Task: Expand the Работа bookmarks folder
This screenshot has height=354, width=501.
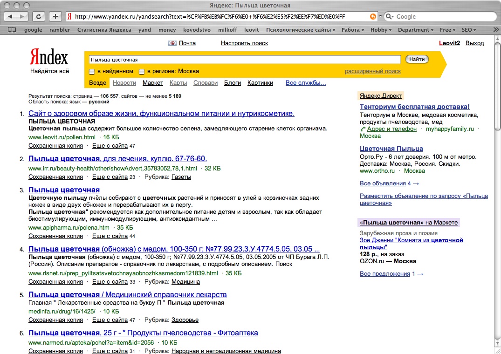Action: coord(353,30)
